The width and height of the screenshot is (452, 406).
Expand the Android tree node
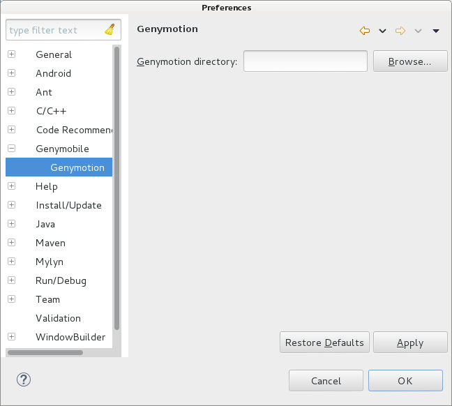[x=12, y=73]
